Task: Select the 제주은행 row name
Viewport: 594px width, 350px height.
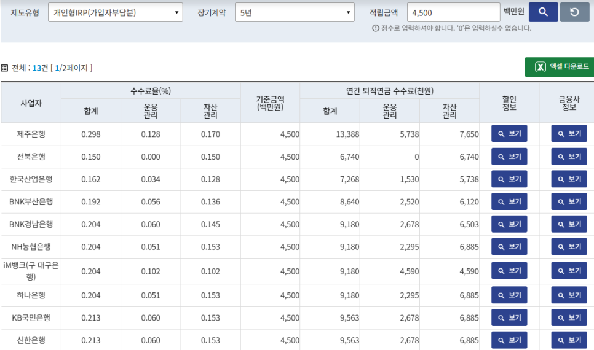Action: (31, 134)
